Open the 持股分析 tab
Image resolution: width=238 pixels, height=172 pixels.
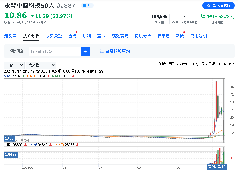(x=143, y=36)
